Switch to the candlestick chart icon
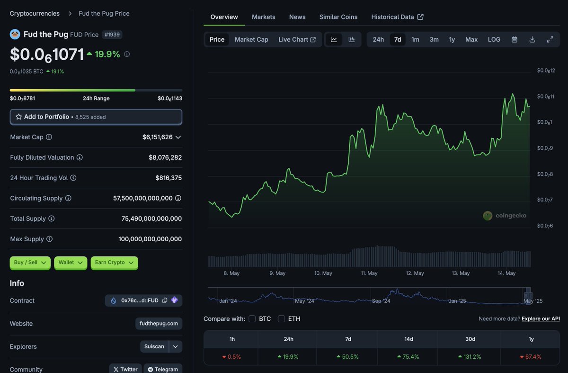This screenshot has width=568, height=373. click(352, 39)
